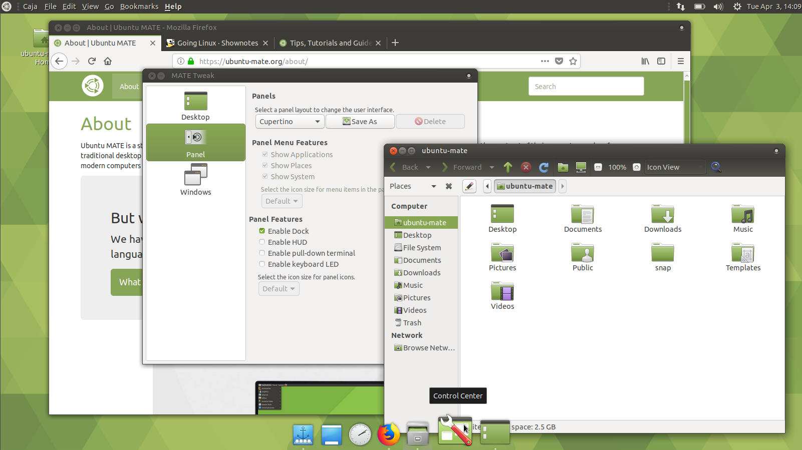The image size is (802, 450).
Task: Click the anchor Plank icon in the dock
Action: (x=303, y=434)
